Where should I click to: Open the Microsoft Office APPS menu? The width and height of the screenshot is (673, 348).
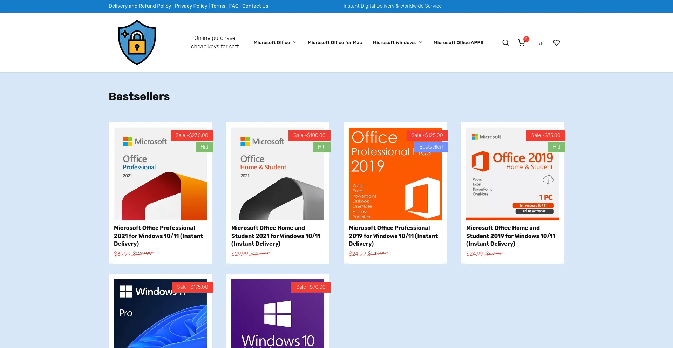point(458,43)
